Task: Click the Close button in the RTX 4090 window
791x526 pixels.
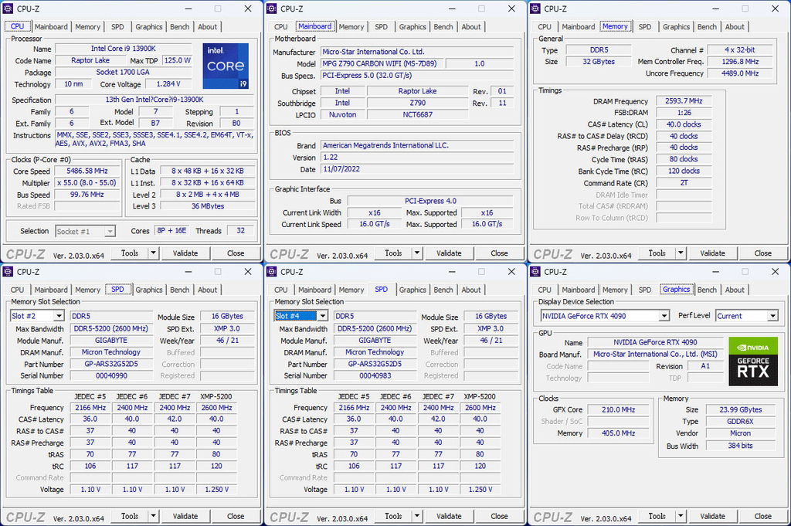Action: click(x=762, y=517)
